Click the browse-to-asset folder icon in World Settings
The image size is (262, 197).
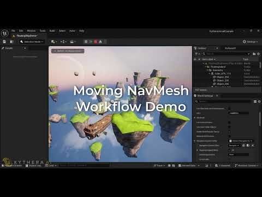pos(248,146)
